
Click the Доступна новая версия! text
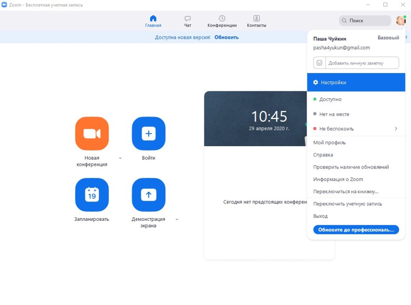point(183,37)
